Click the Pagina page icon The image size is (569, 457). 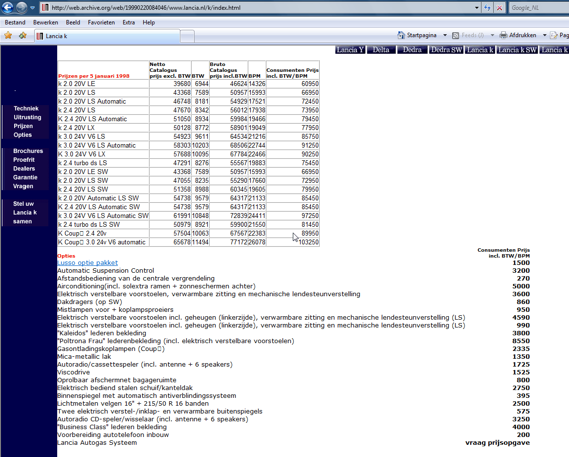point(554,35)
